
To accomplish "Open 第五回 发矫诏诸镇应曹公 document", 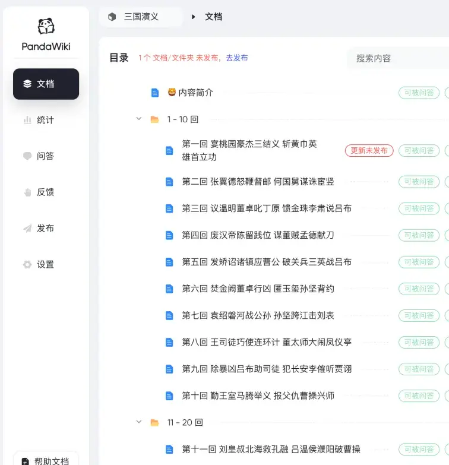I will pyautogui.click(x=267, y=262).
